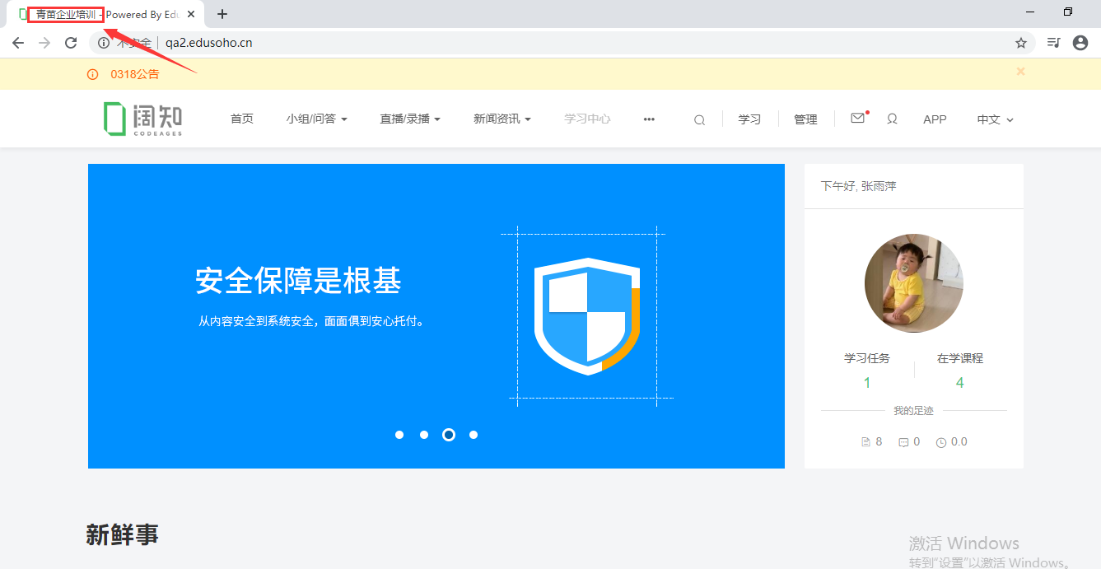Reload the page with refresh icon

tap(71, 43)
